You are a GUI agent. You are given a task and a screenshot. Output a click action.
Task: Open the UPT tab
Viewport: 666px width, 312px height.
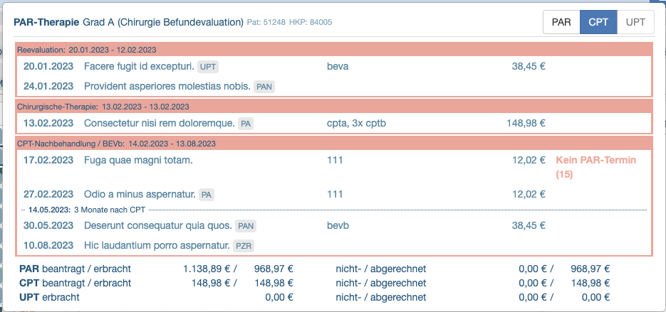pos(635,22)
